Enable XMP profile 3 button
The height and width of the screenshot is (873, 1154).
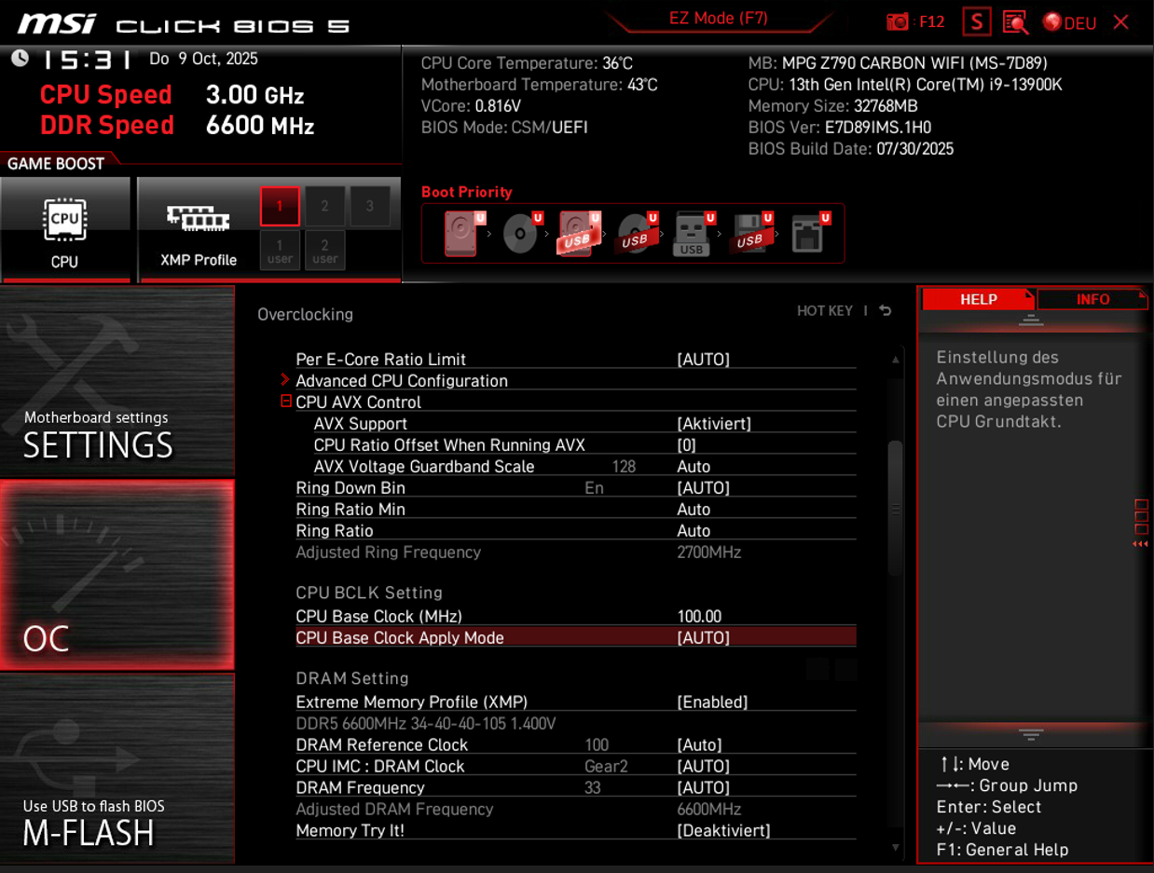pos(370,206)
